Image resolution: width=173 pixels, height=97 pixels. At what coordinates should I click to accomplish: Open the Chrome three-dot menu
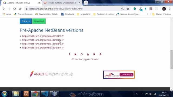pyautogui.click(x=169, y=9)
